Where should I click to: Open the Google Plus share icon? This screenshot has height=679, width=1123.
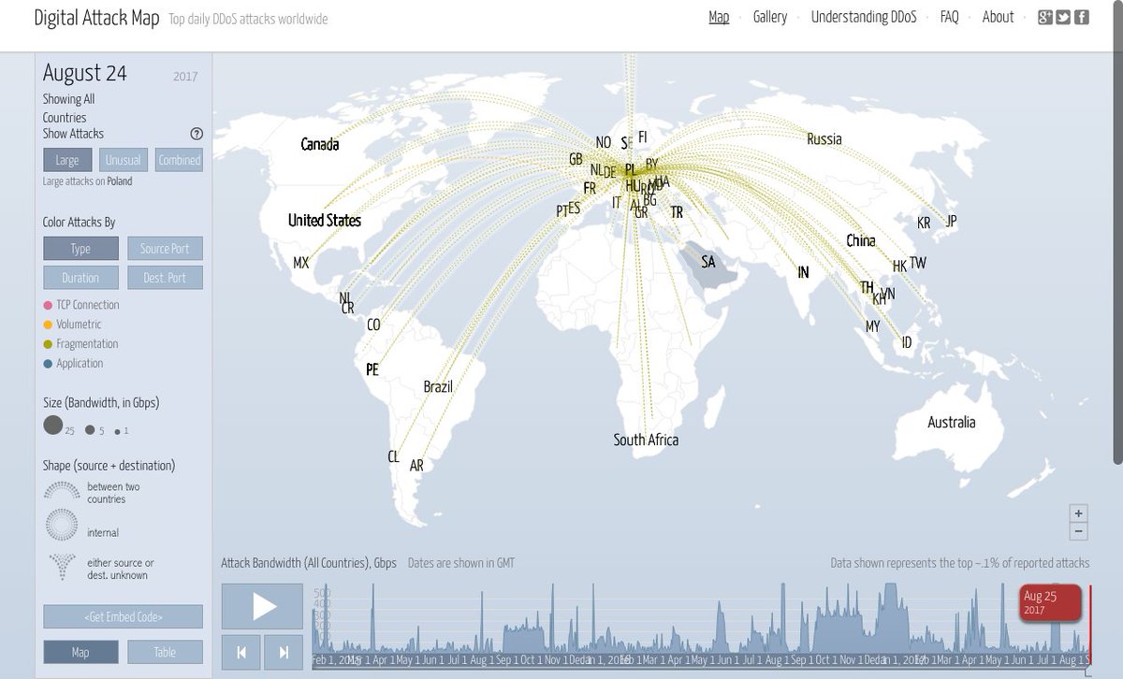pyautogui.click(x=1045, y=17)
